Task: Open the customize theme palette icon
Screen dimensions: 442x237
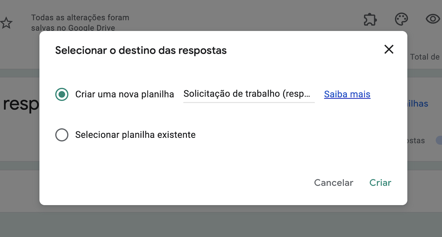Action: (x=401, y=19)
